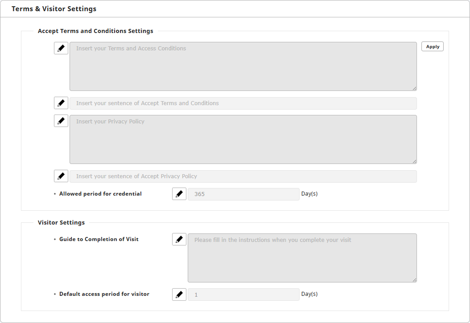Viewport: 470px width, 323px height.
Task: Select the Accept Privacy Policy sentence field
Action: click(243, 176)
